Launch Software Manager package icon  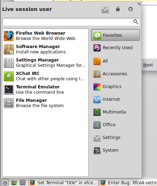pyautogui.click(x=9, y=49)
